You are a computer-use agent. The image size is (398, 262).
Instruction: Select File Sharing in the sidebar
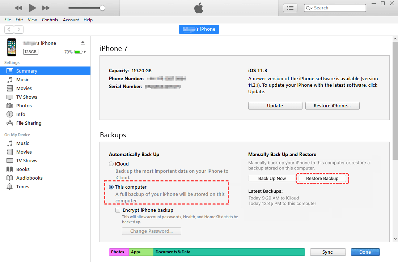click(29, 123)
